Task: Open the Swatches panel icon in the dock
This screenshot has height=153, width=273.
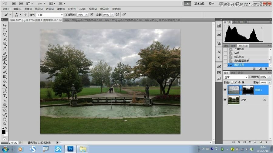Action: point(219,73)
